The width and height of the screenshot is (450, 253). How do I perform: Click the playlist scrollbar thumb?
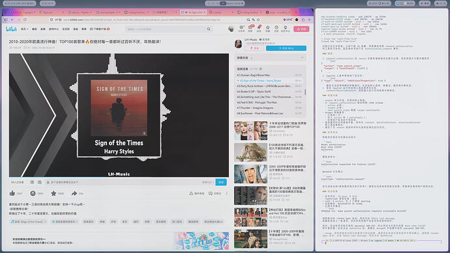click(305, 92)
